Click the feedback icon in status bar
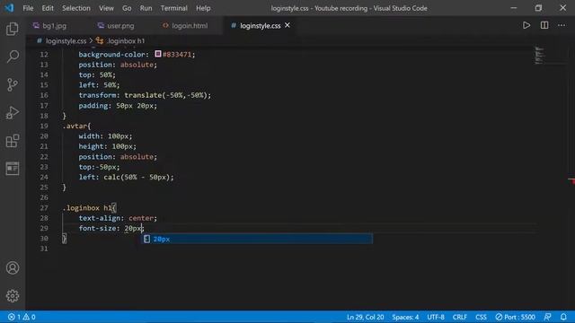The image size is (575, 323). tap(547, 317)
